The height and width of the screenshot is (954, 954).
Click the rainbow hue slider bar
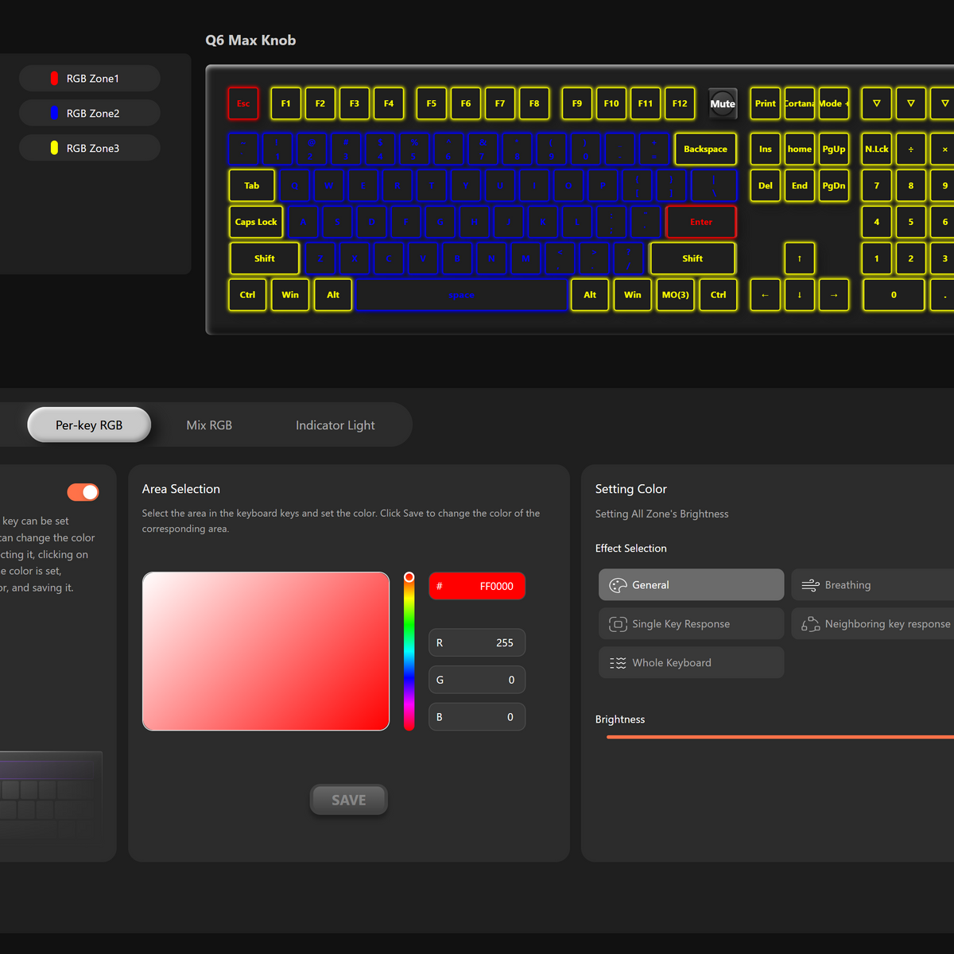coord(409,652)
